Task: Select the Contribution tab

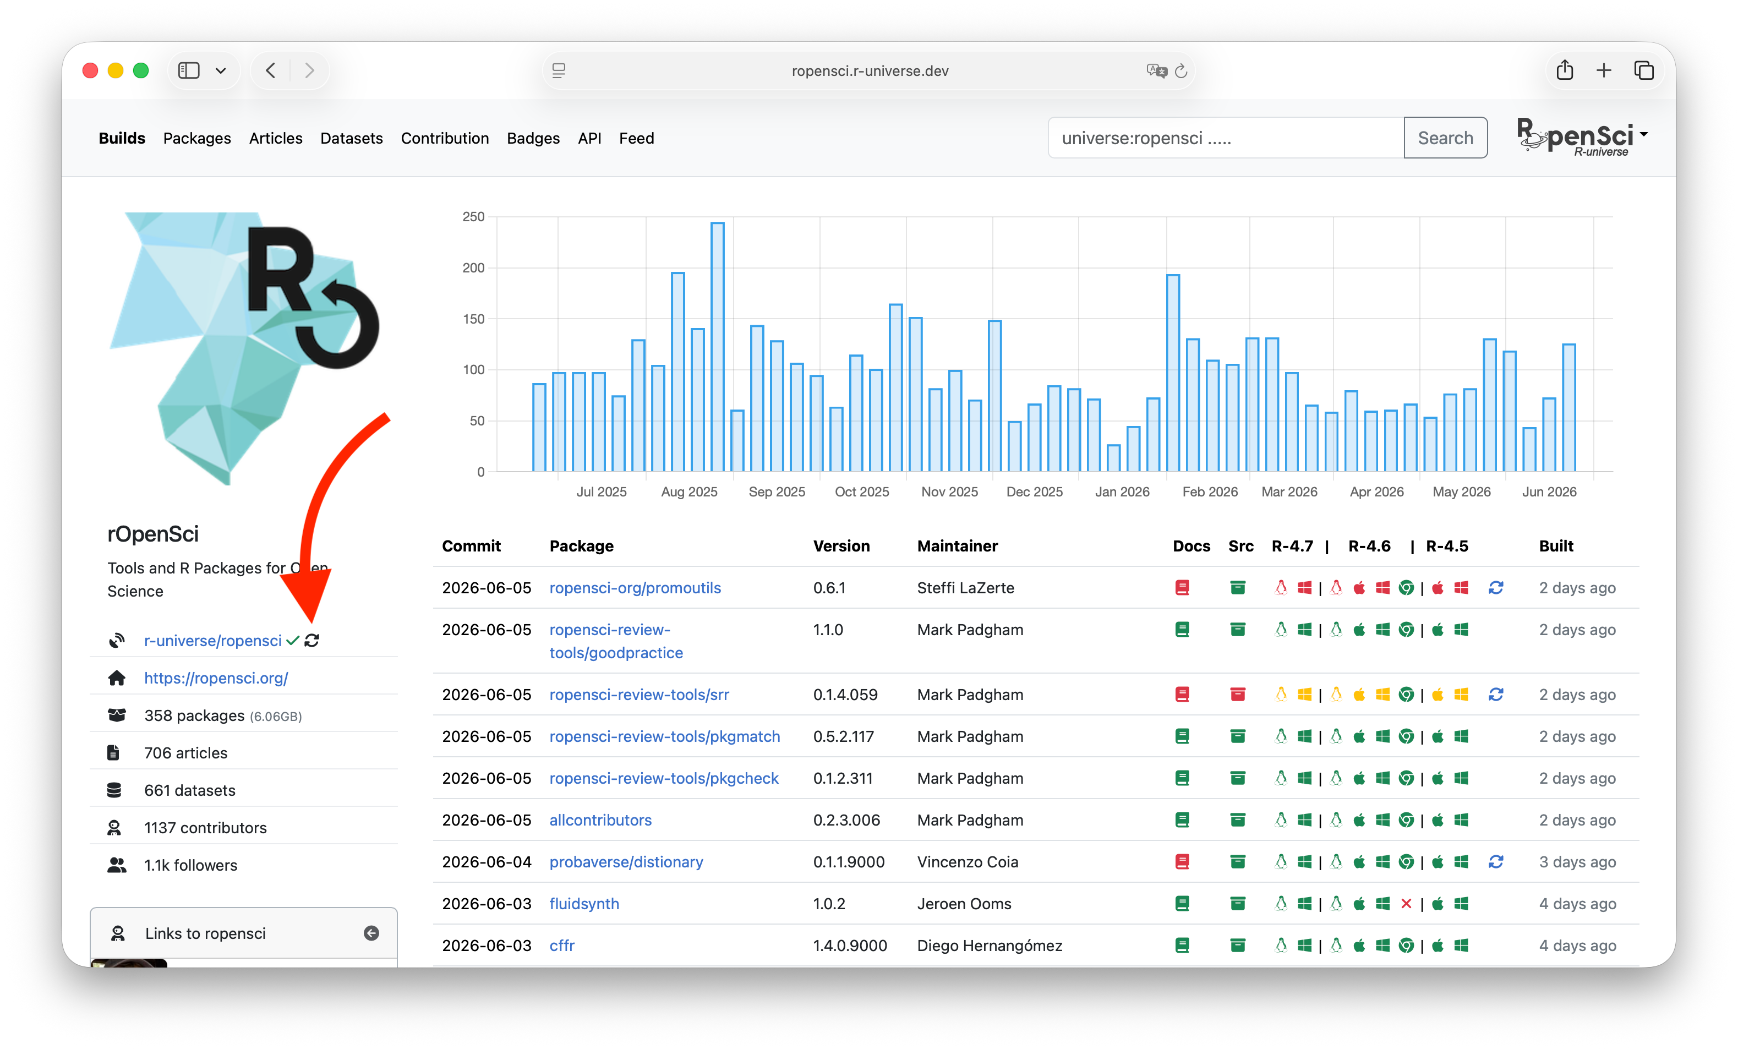Action: pos(444,138)
